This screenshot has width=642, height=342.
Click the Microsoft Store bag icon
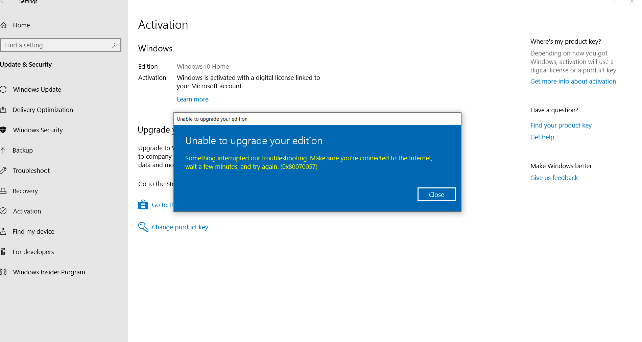tap(143, 205)
